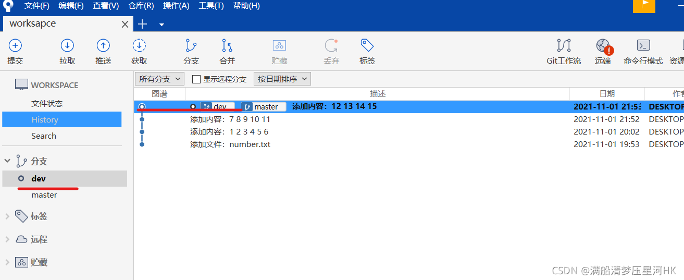Click the master branch label in commit graph
This screenshot has width=684, height=280.
tap(263, 106)
